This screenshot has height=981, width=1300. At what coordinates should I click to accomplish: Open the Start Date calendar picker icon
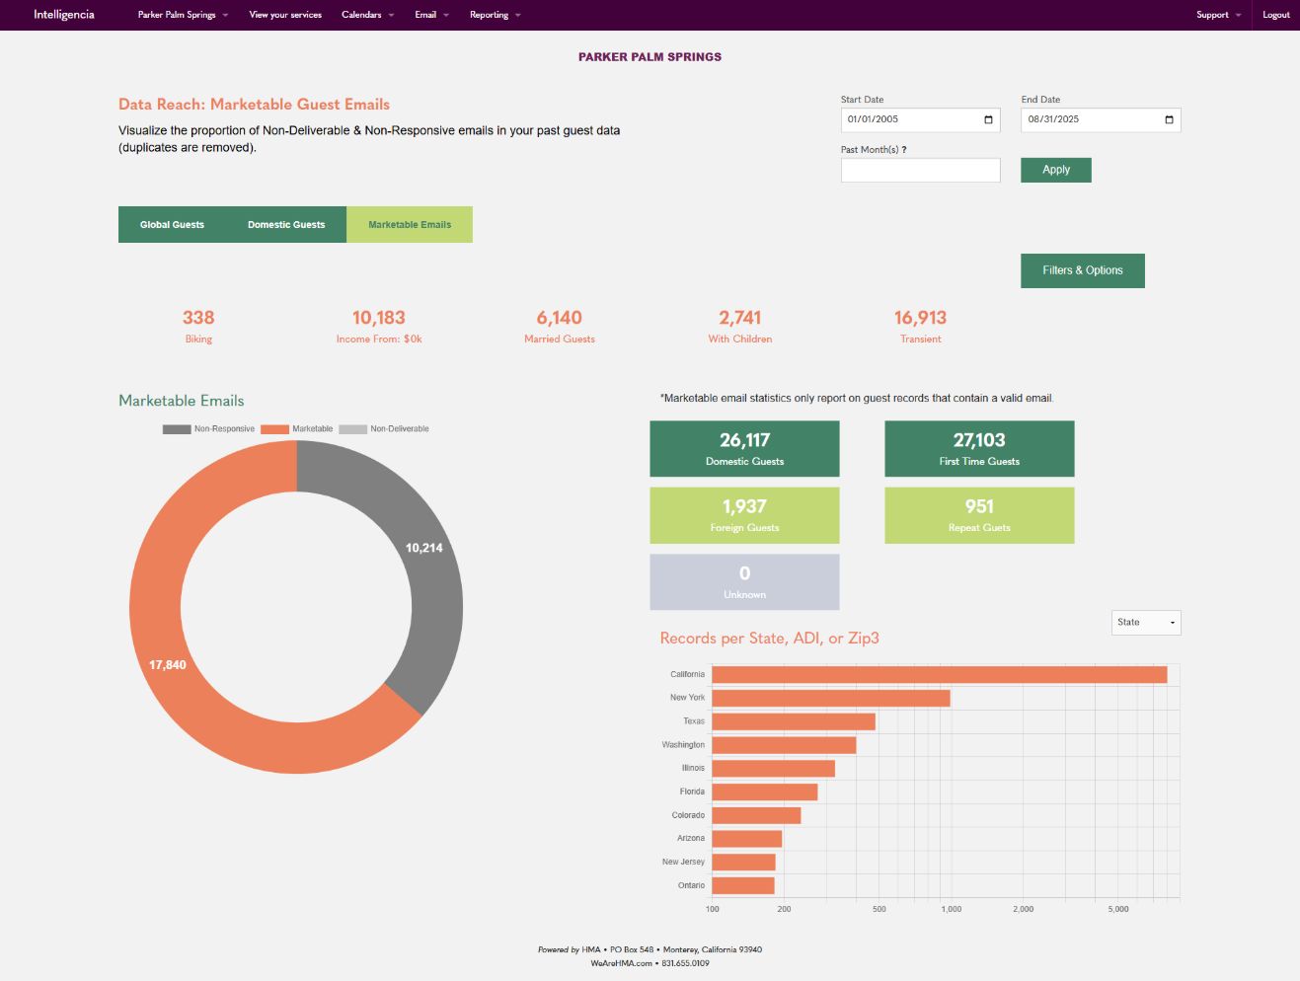(988, 119)
